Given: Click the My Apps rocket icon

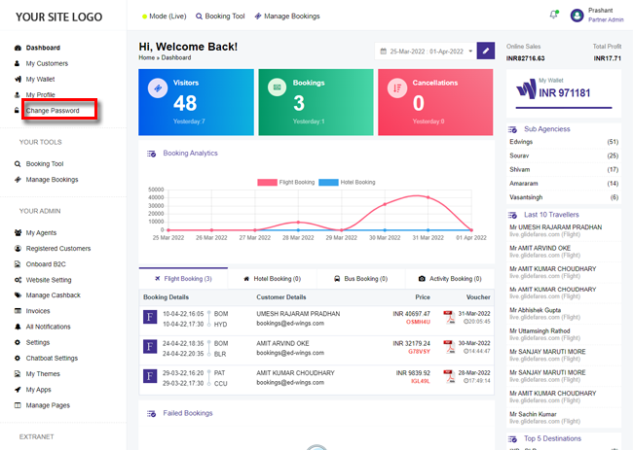Looking at the screenshot, I should (x=18, y=390).
